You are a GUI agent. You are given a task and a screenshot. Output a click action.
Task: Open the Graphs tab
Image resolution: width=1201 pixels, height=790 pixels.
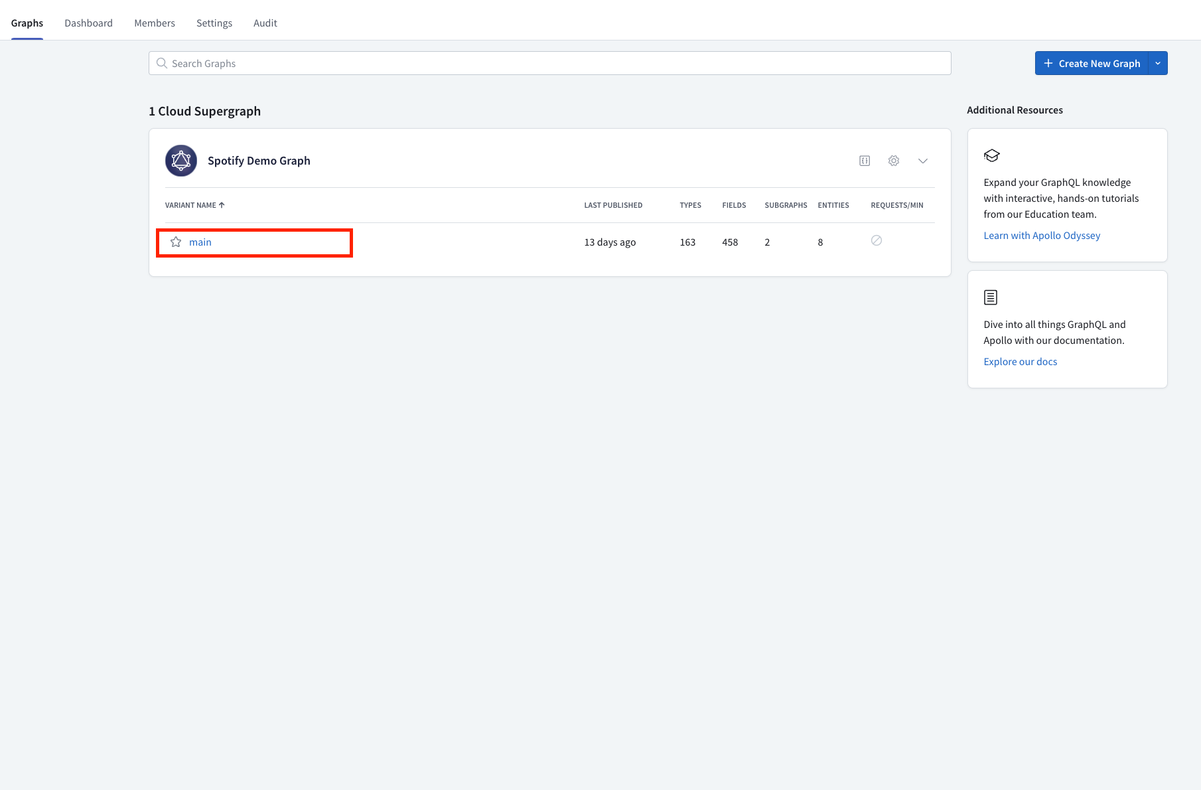tap(27, 23)
